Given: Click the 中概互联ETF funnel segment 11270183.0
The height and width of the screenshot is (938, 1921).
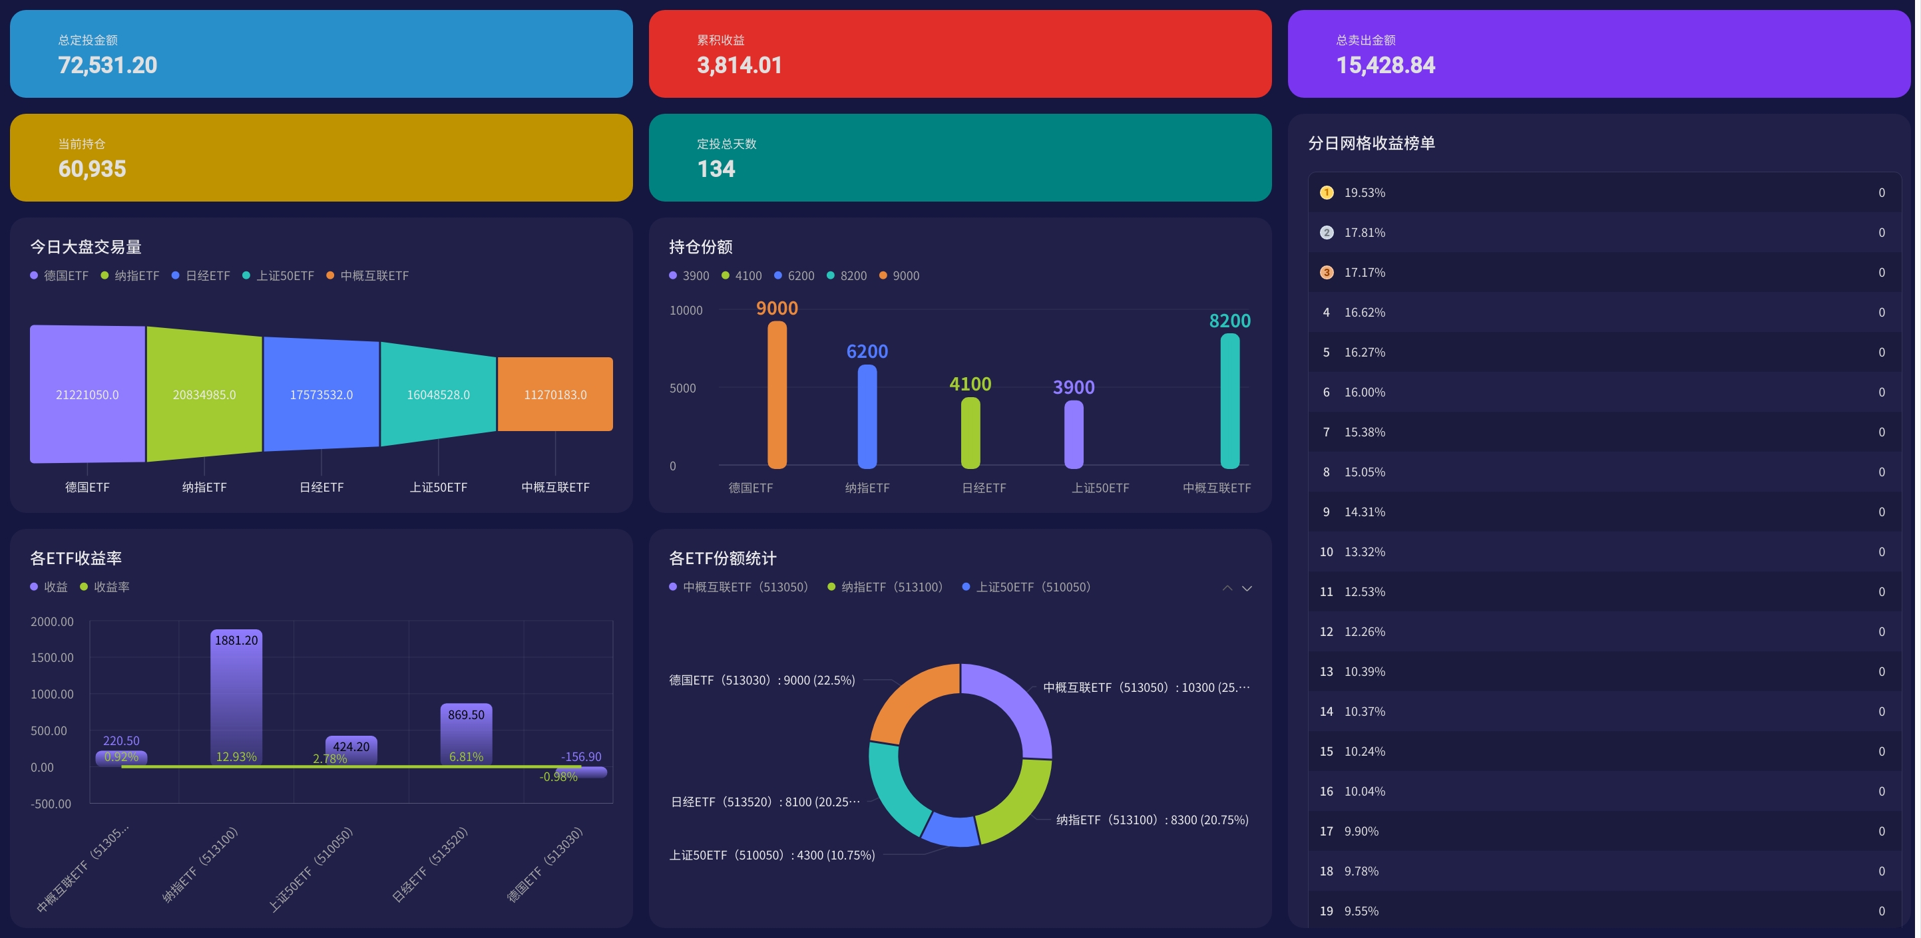Looking at the screenshot, I should [555, 394].
